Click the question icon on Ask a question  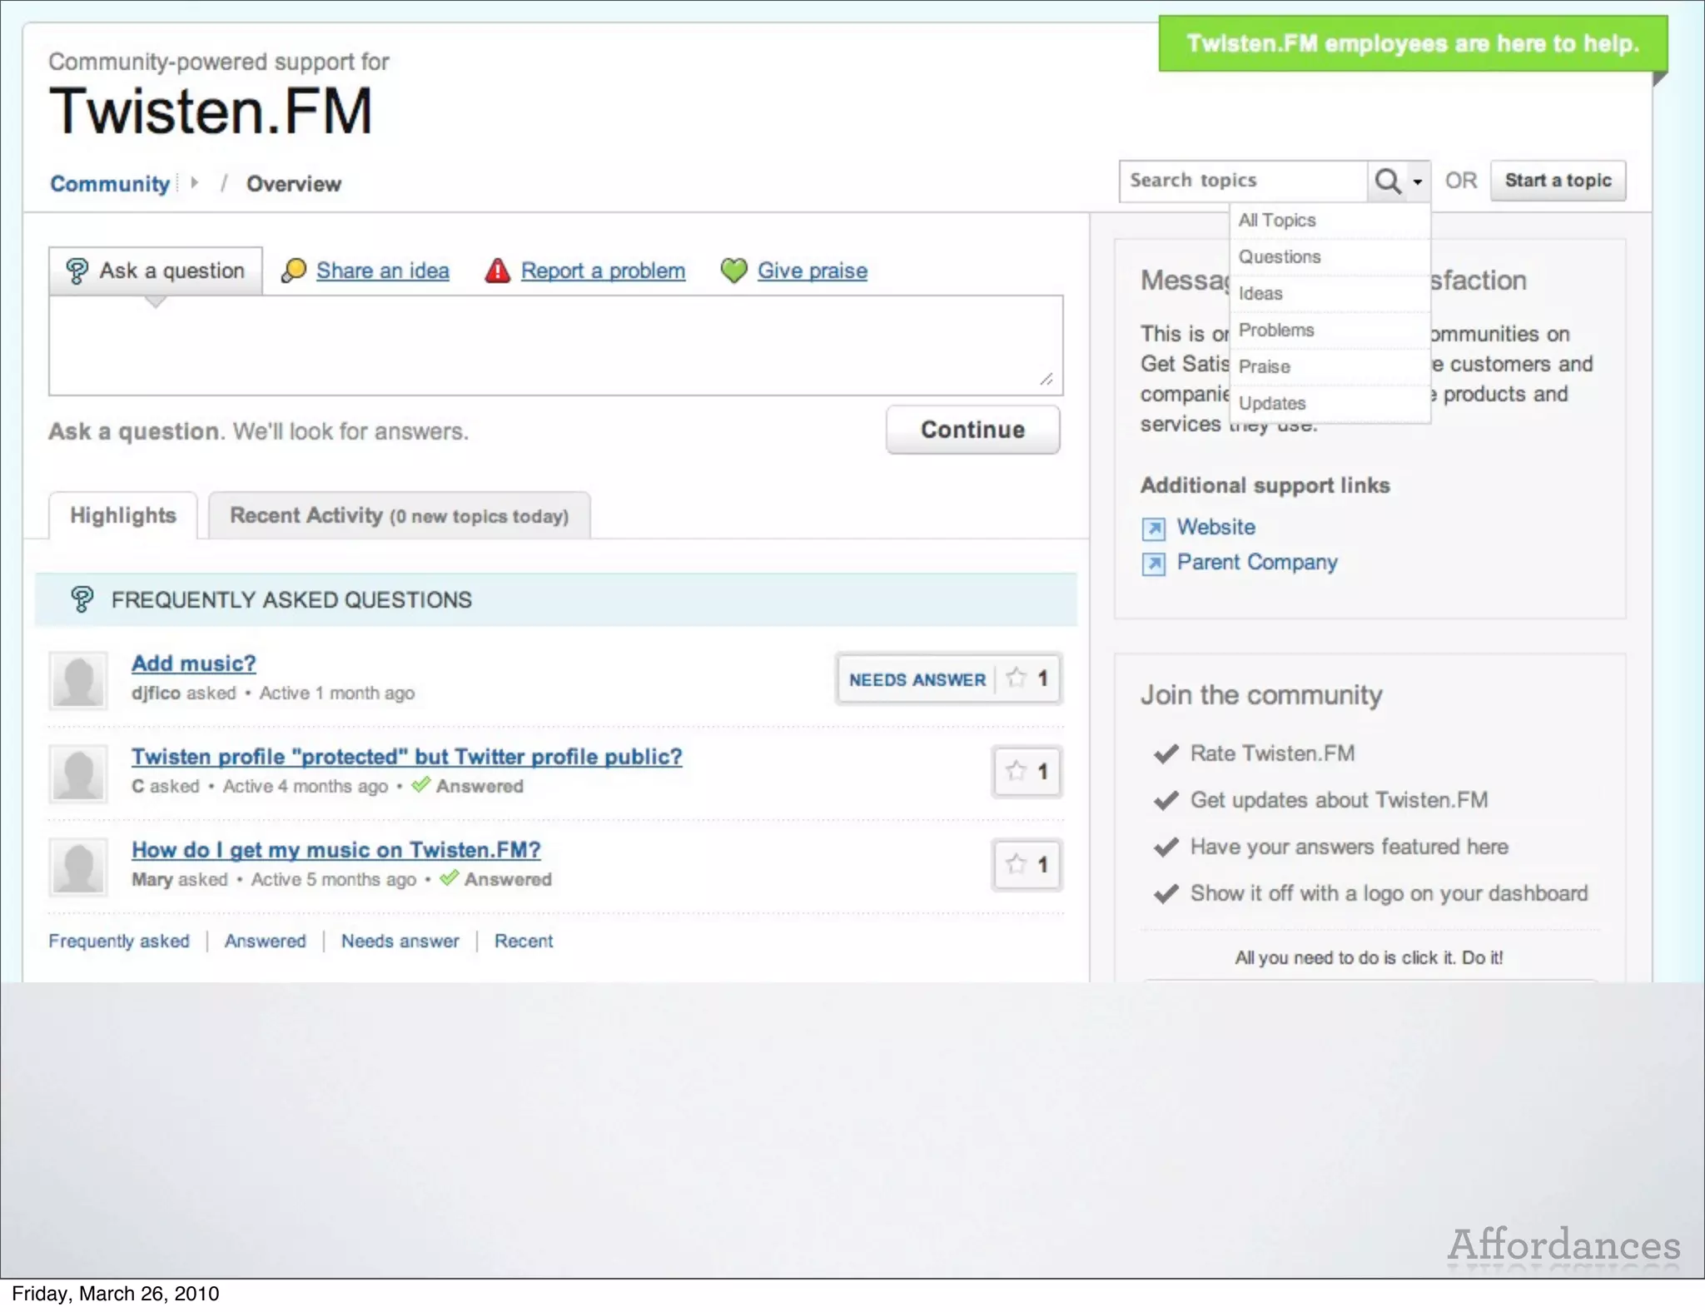tap(77, 271)
